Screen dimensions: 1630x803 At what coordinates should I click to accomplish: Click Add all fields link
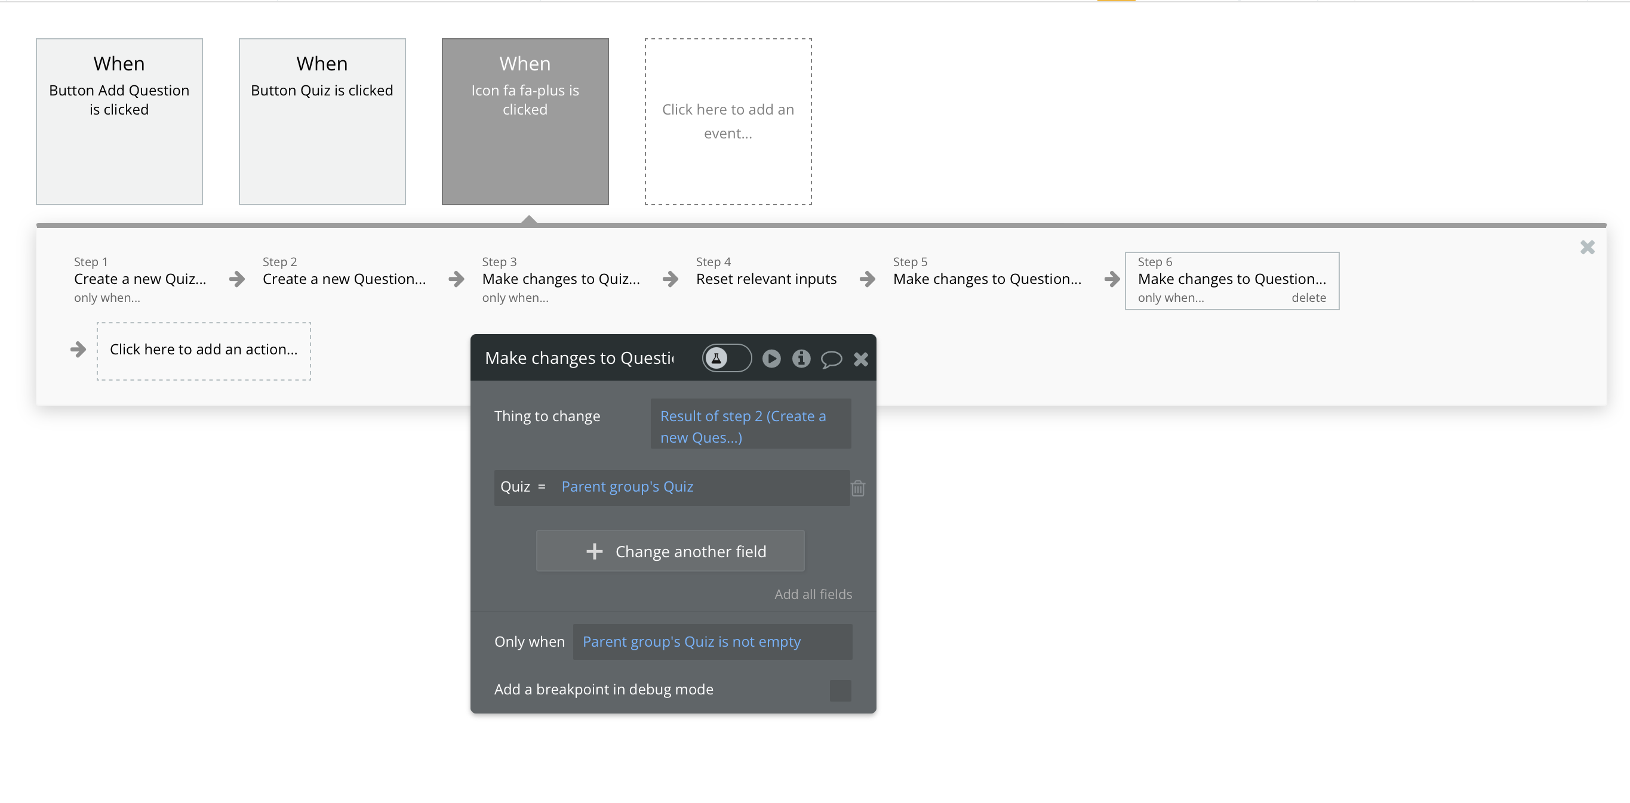(813, 594)
